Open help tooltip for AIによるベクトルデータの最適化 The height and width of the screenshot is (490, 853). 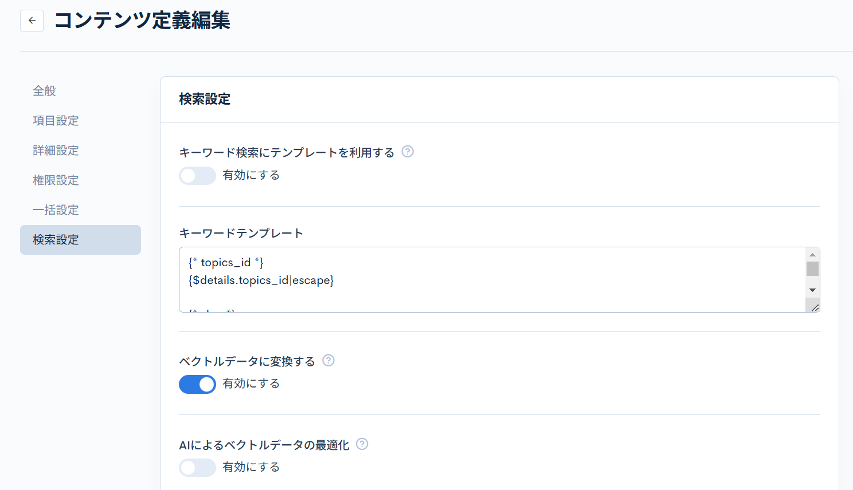(362, 444)
